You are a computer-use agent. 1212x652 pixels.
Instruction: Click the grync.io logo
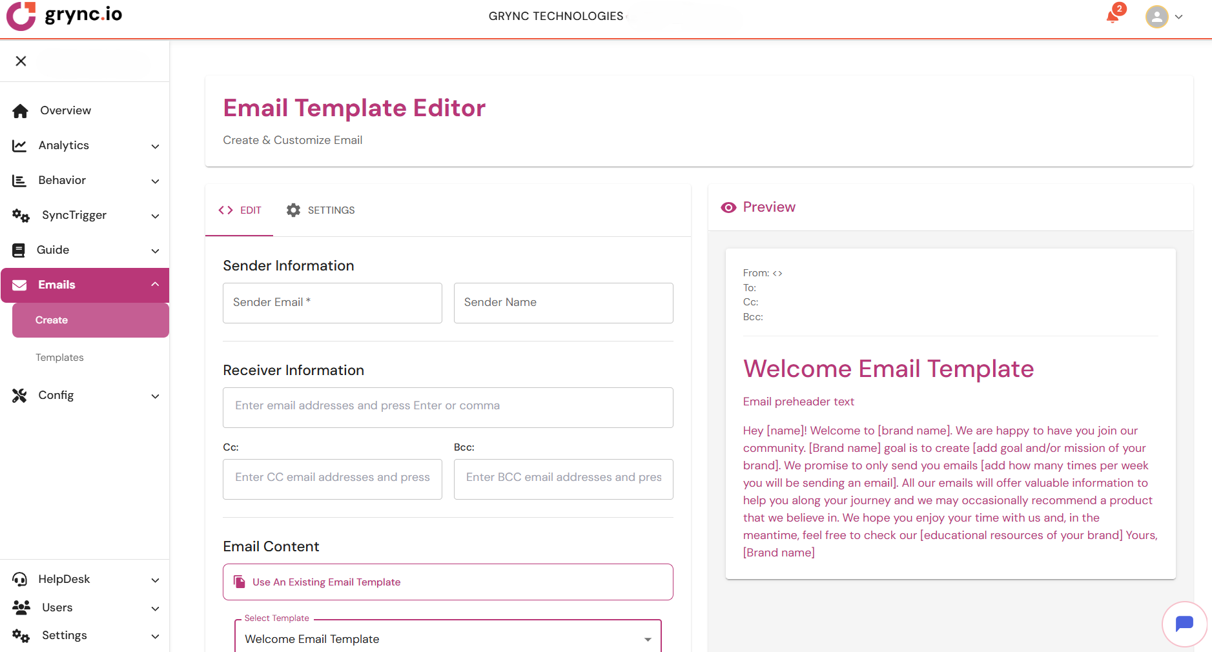point(65,15)
